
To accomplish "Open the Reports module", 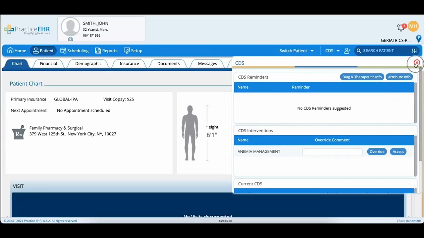I will (106, 51).
